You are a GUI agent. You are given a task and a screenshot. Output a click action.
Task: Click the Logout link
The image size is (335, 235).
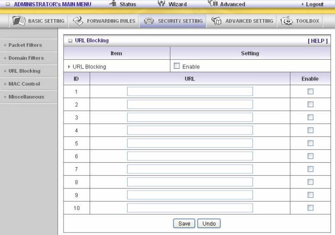[x=315, y=4]
